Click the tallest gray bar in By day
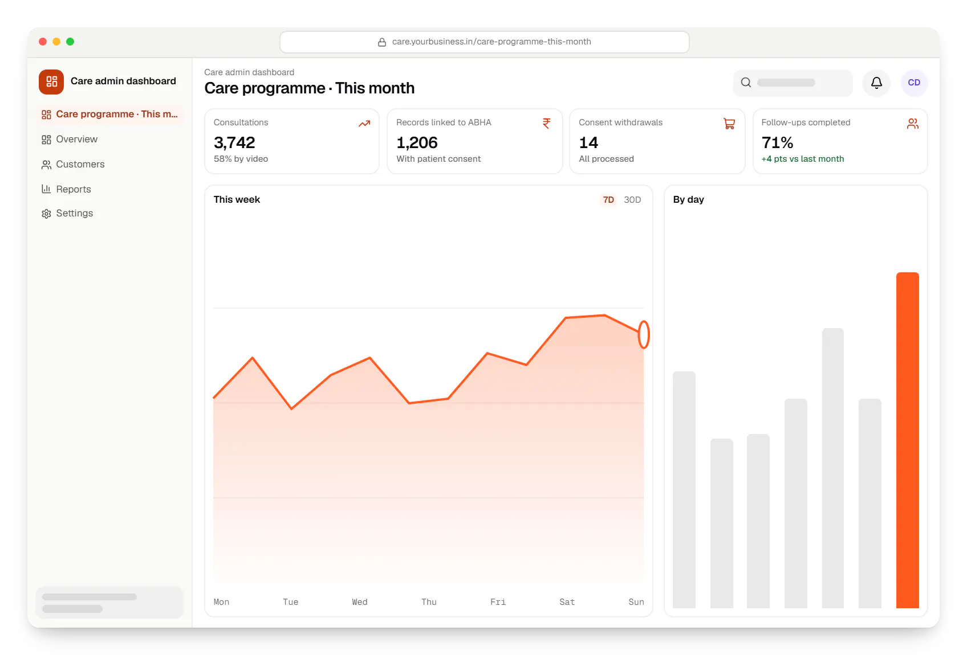 click(x=832, y=468)
